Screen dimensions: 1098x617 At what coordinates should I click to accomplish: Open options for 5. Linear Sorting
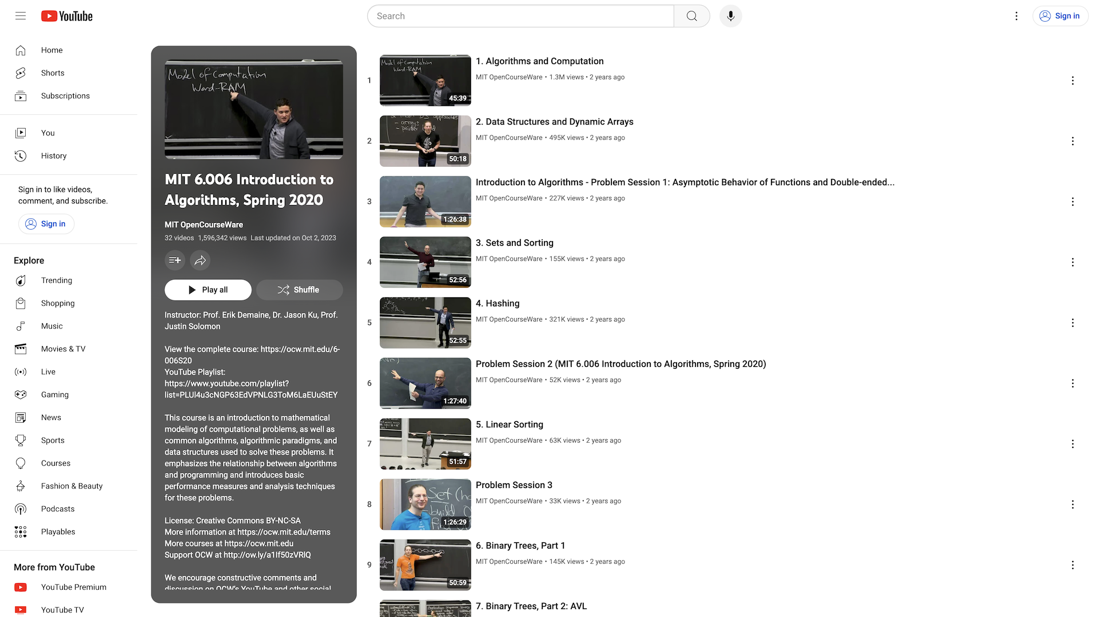(1073, 444)
